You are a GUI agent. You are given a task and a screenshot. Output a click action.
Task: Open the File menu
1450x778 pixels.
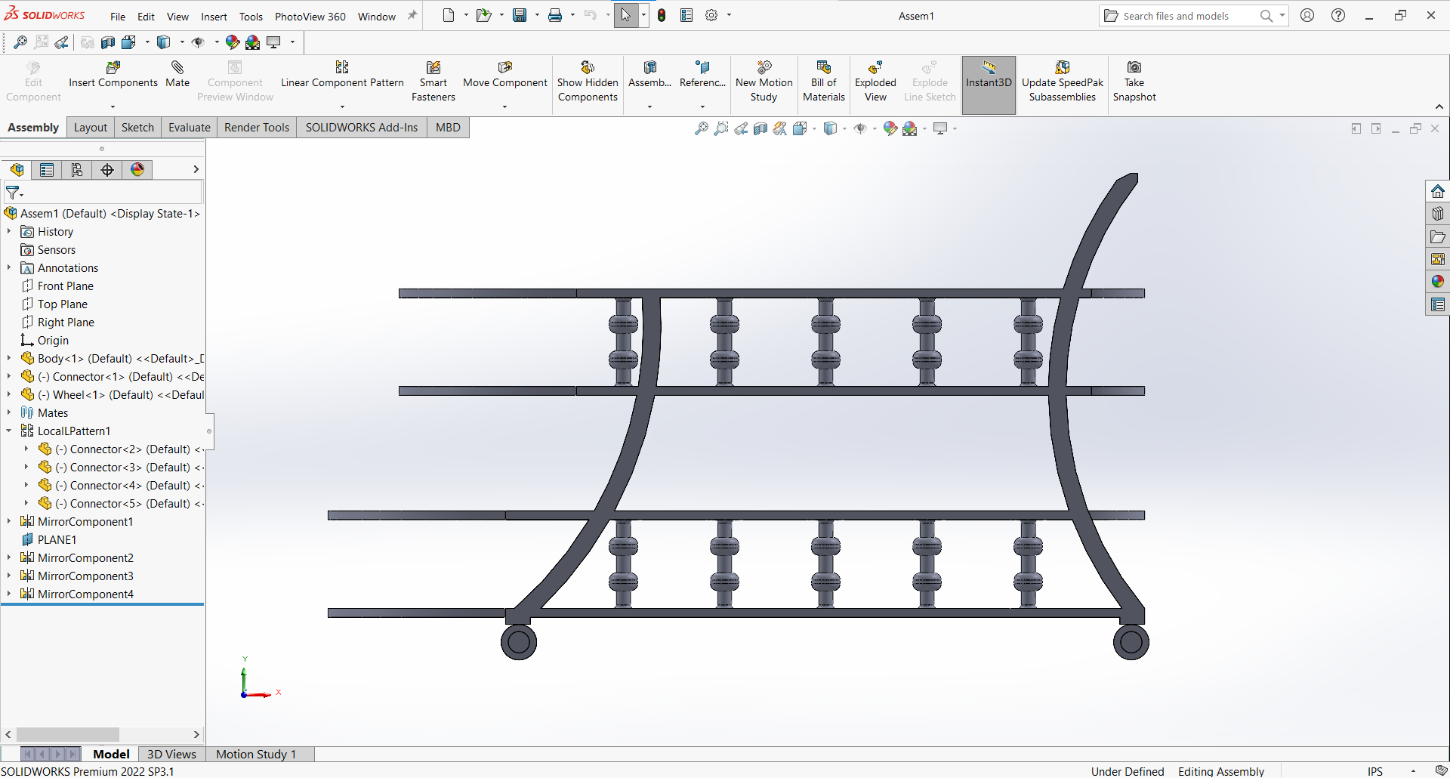pyautogui.click(x=118, y=17)
